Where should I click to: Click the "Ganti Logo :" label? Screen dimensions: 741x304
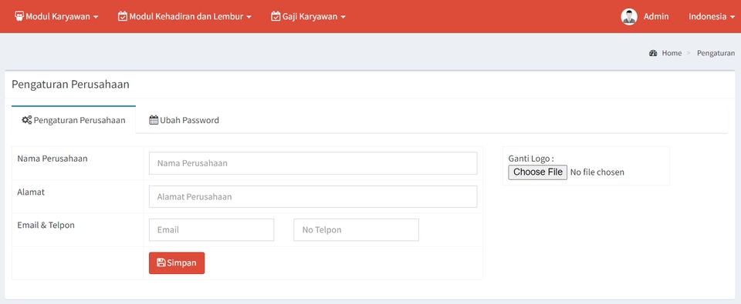531,159
